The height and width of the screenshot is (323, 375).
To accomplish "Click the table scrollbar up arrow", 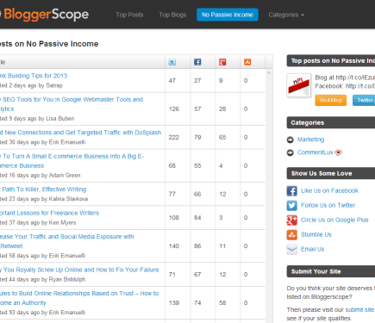I will [x=269, y=73].
